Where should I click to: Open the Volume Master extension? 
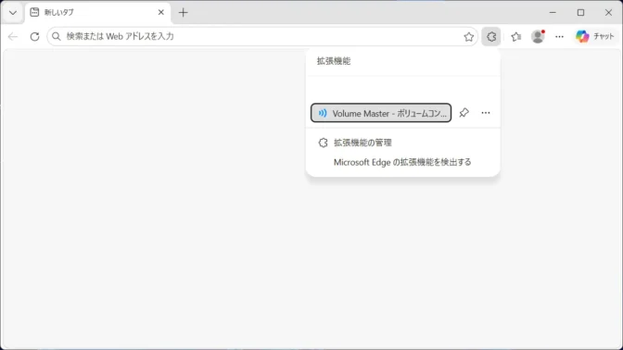click(381, 113)
